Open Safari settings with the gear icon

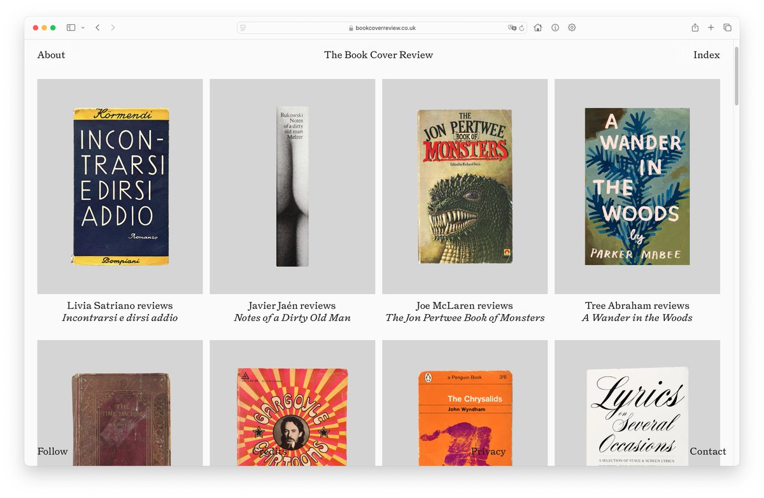point(571,27)
